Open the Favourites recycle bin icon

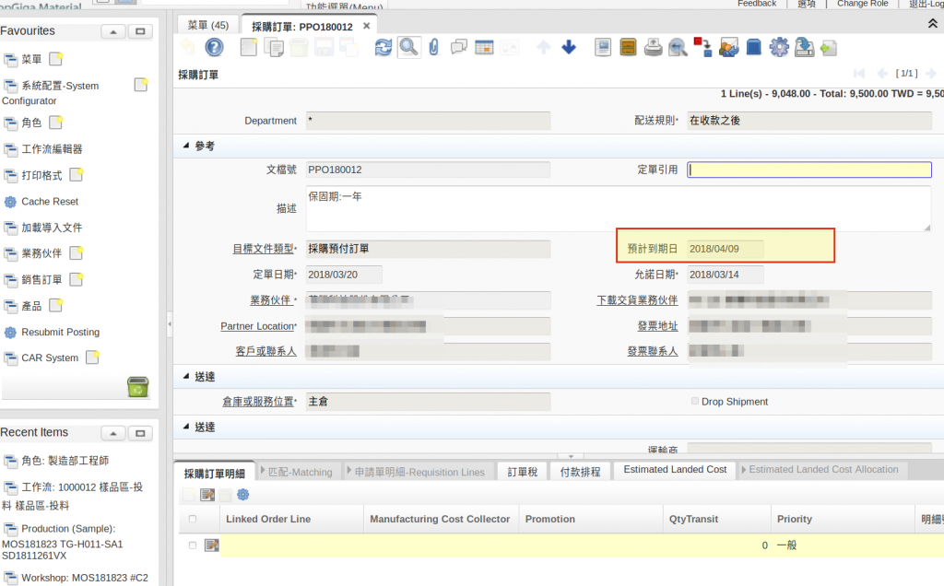[138, 386]
